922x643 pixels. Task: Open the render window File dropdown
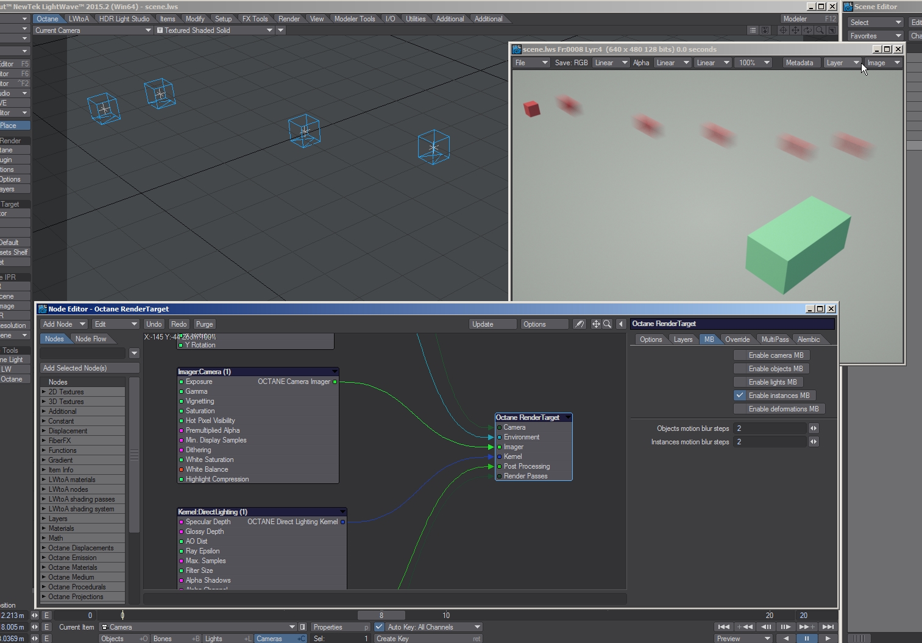click(532, 63)
